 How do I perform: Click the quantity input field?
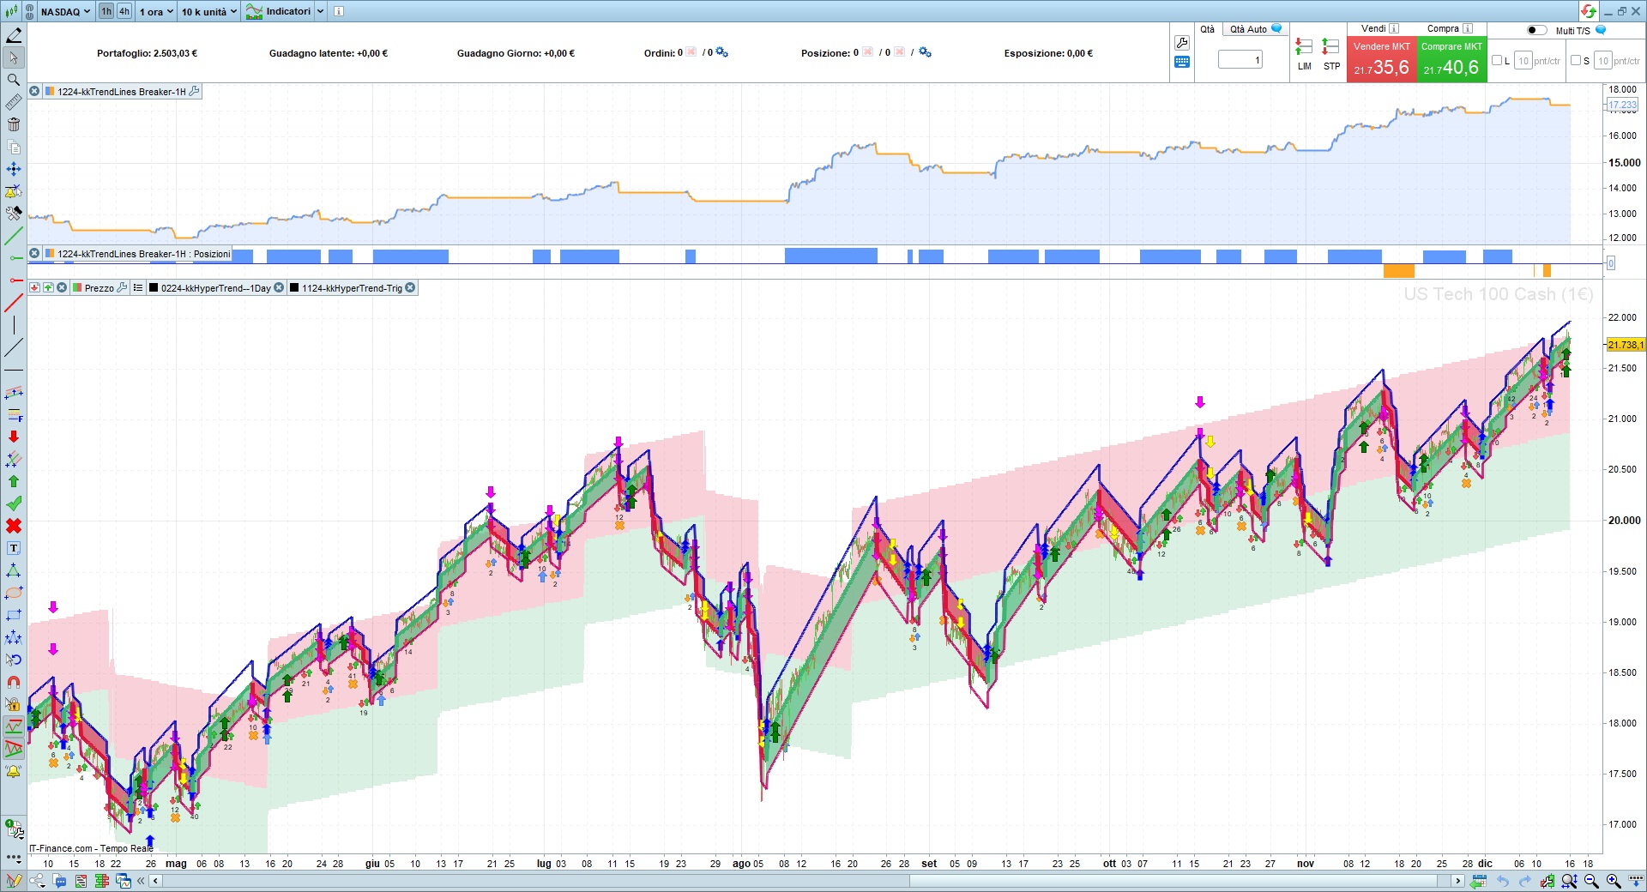1240,60
